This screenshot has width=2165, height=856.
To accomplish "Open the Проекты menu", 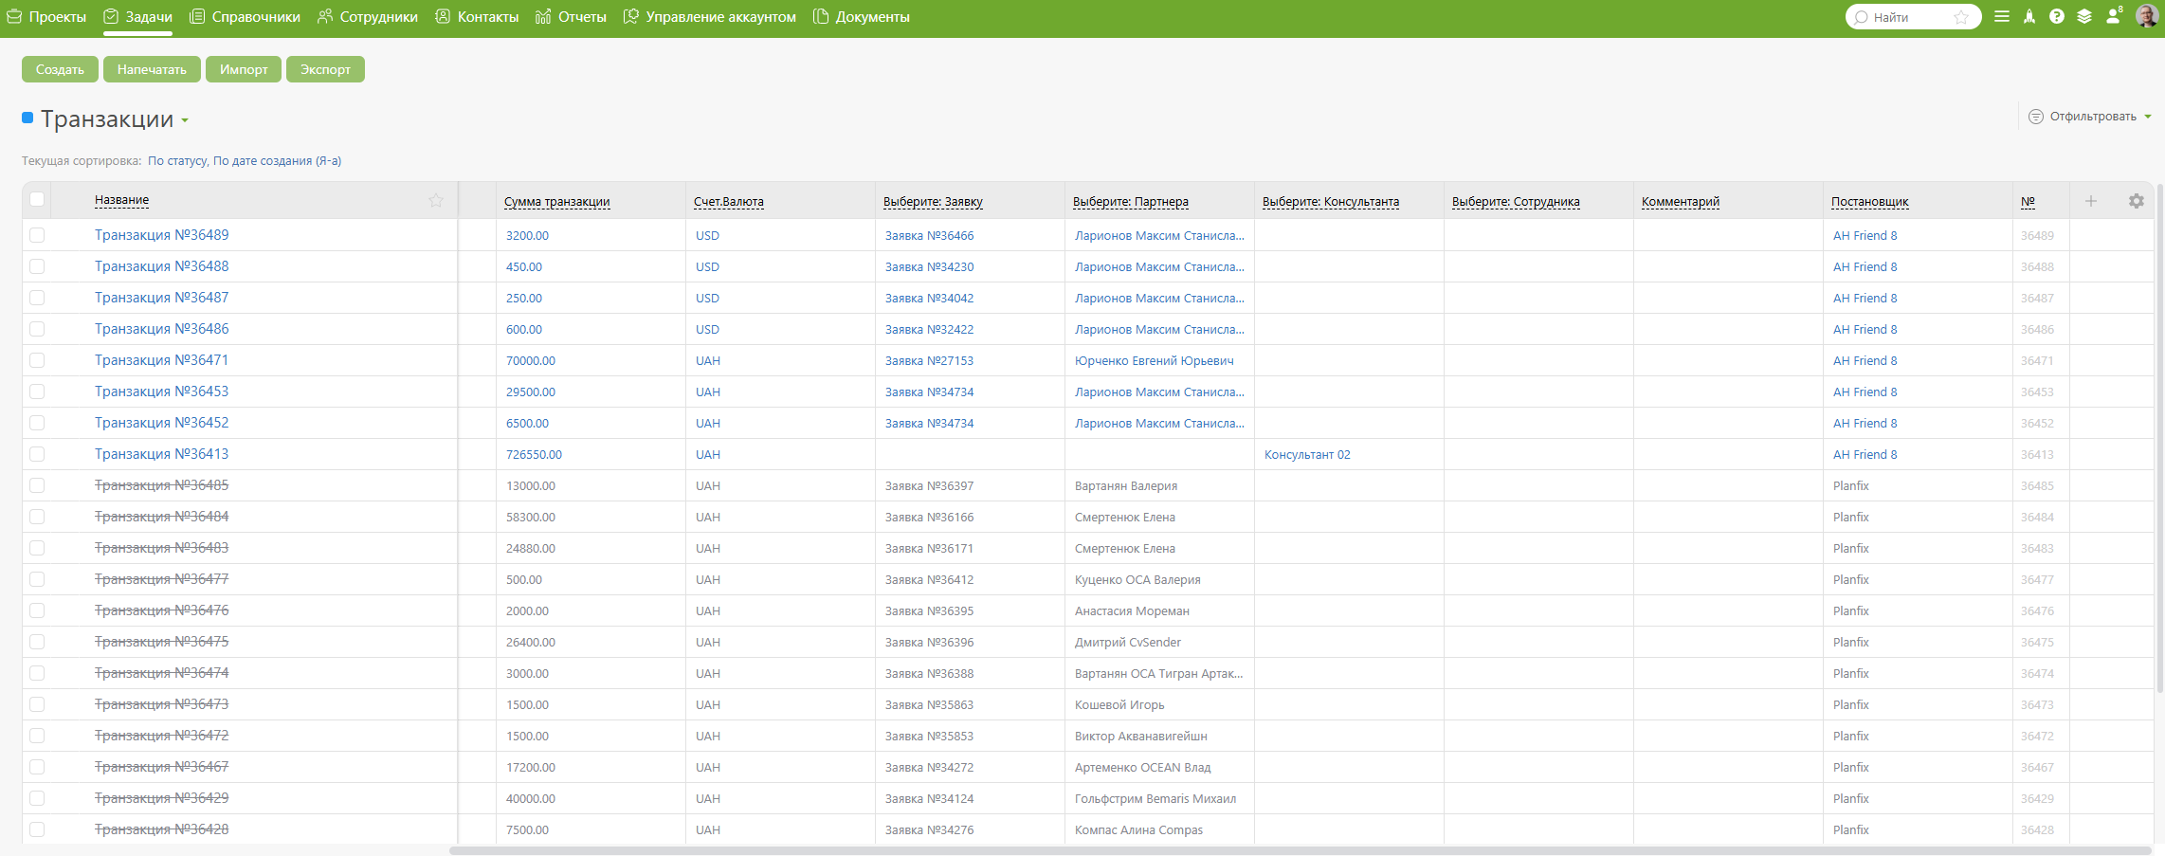I will point(46,17).
